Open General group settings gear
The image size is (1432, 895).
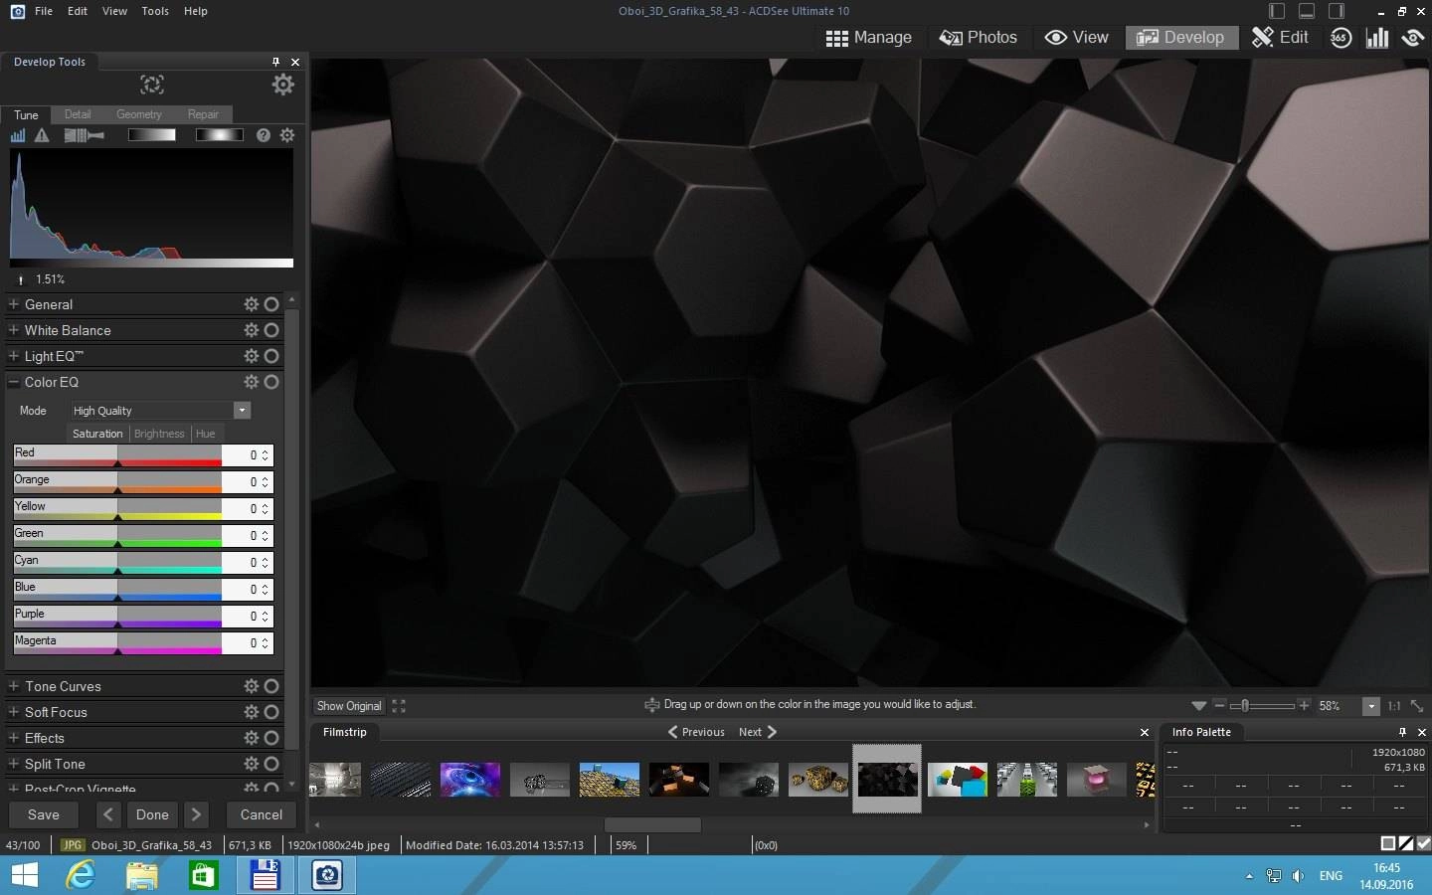coord(251,304)
